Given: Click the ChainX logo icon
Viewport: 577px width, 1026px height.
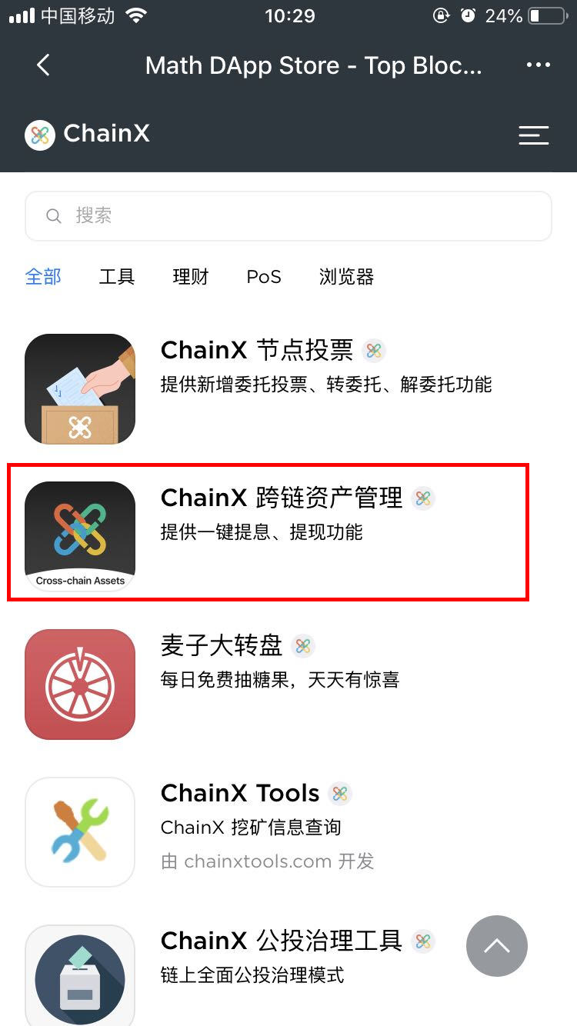Looking at the screenshot, I should coord(40,135).
